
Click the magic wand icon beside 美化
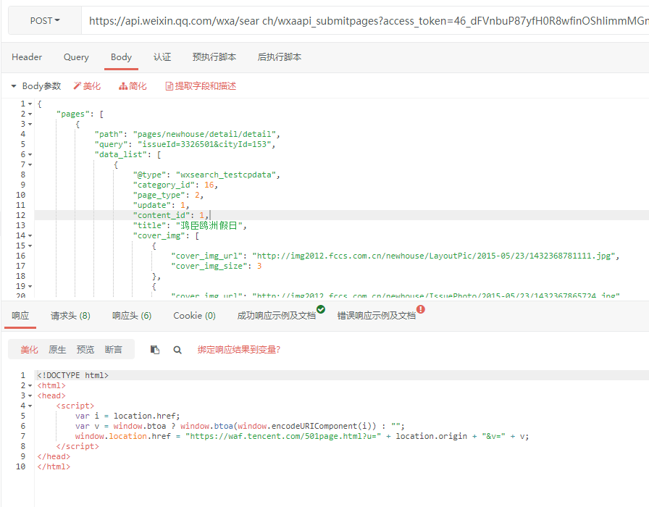pos(77,86)
